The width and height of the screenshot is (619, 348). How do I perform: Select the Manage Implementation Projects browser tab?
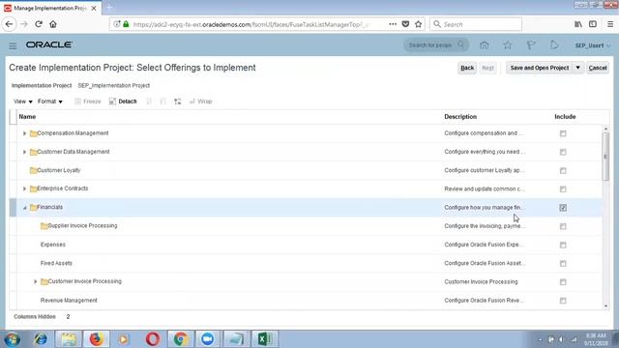(x=50, y=8)
